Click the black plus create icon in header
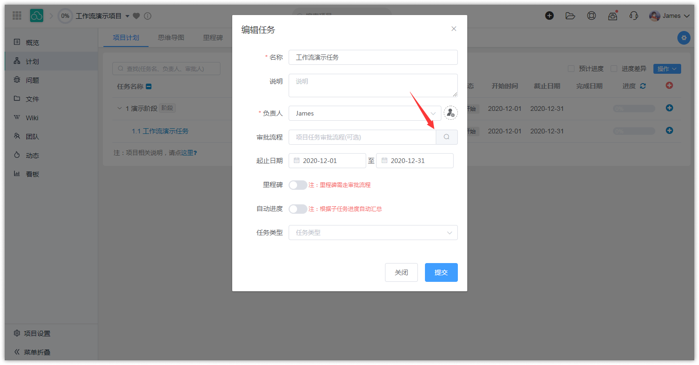Screen dimensions: 699x365 [x=549, y=16]
